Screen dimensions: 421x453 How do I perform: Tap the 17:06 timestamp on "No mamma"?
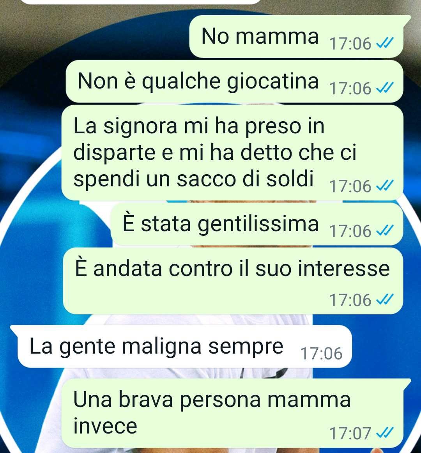coord(350,44)
